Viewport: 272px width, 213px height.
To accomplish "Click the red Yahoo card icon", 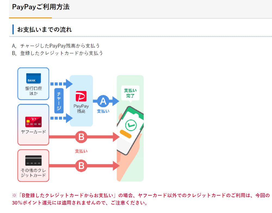I will point(33,122).
